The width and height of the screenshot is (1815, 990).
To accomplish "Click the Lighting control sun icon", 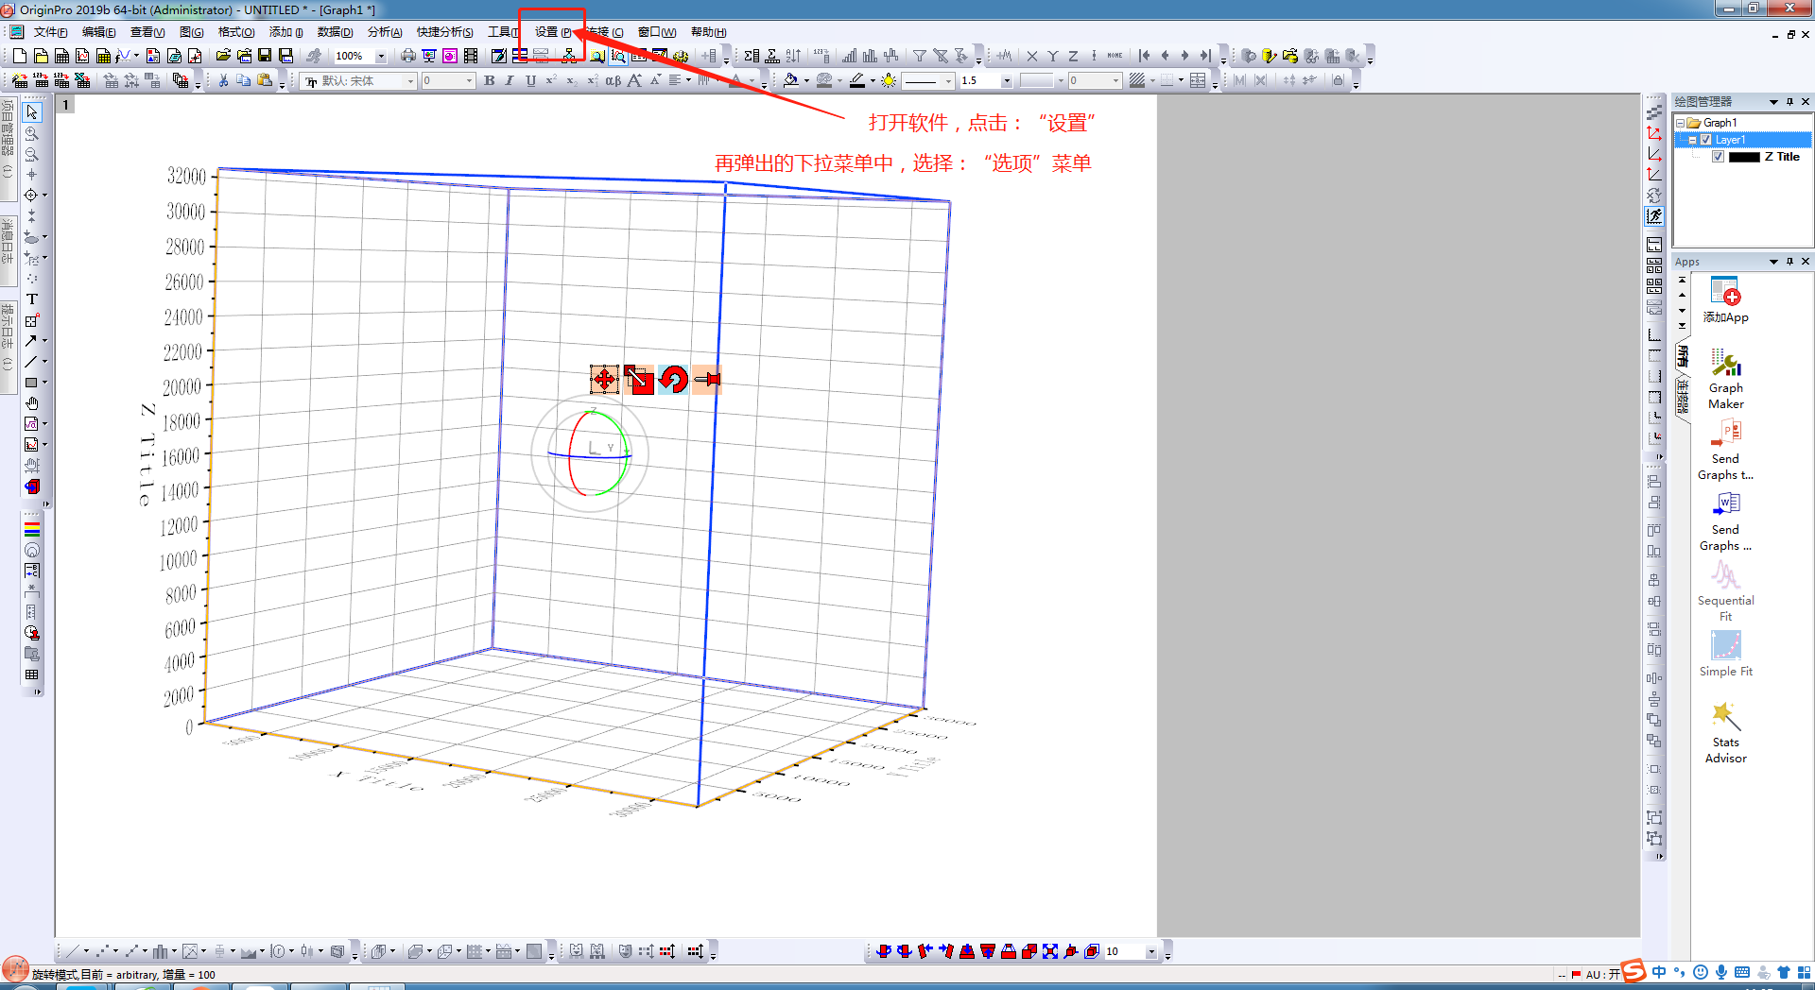I will (x=889, y=81).
